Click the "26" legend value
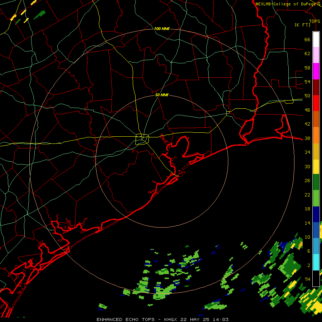322x322 pixels. click(x=307, y=181)
